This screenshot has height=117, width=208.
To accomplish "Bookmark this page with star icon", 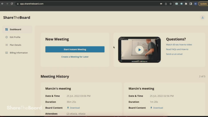I will (171, 4).
